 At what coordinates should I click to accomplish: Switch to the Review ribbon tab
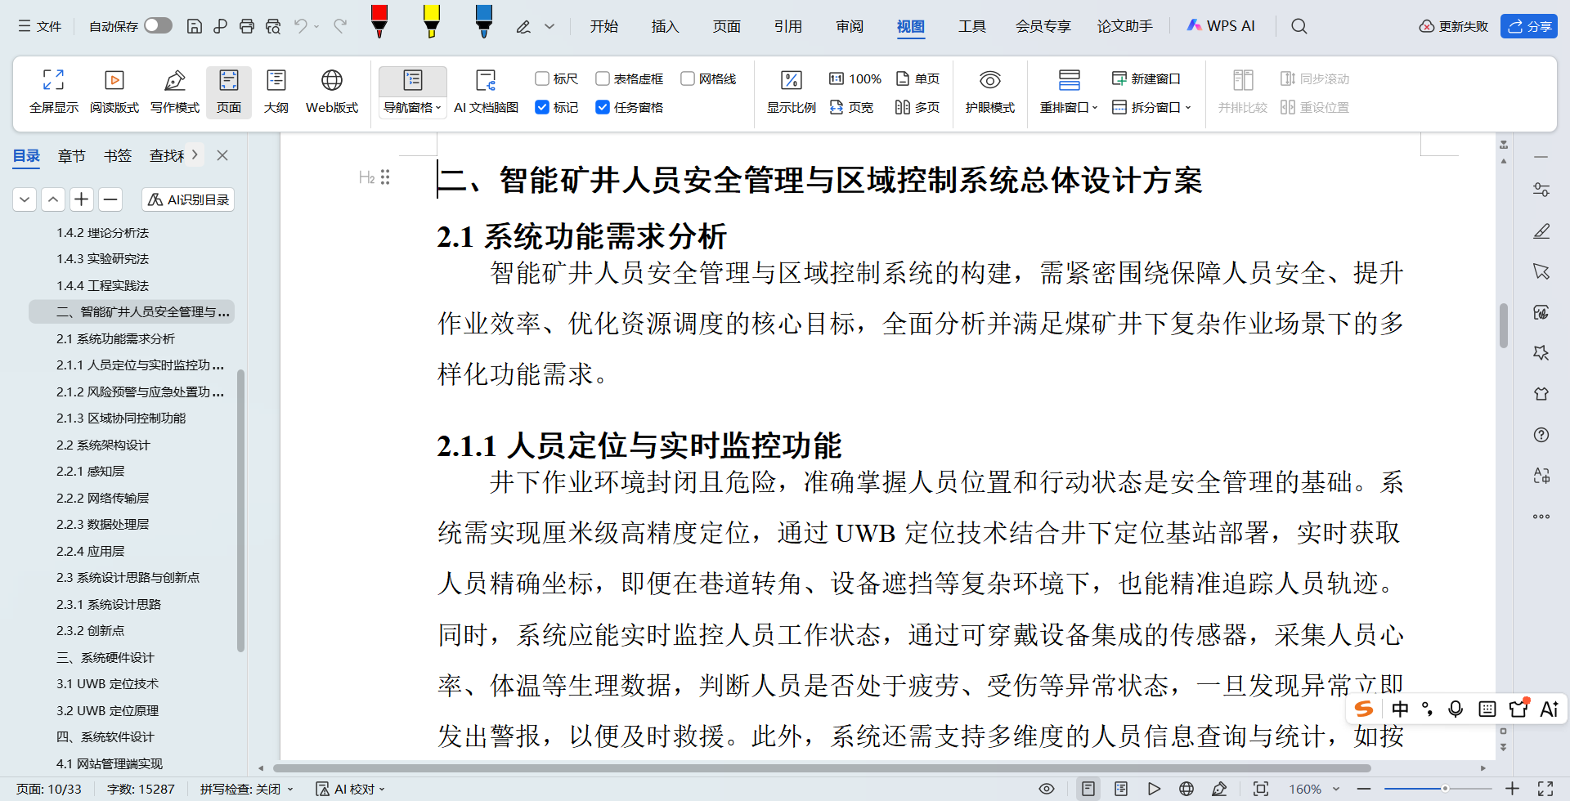pos(850,26)
